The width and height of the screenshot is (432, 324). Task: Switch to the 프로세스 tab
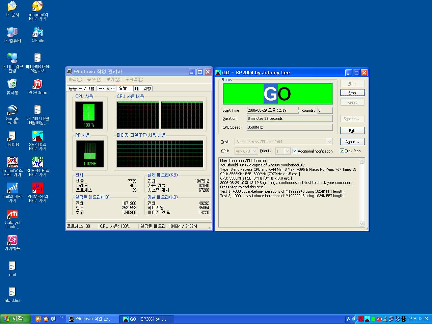pyautogui.click(x=106, y=88)
